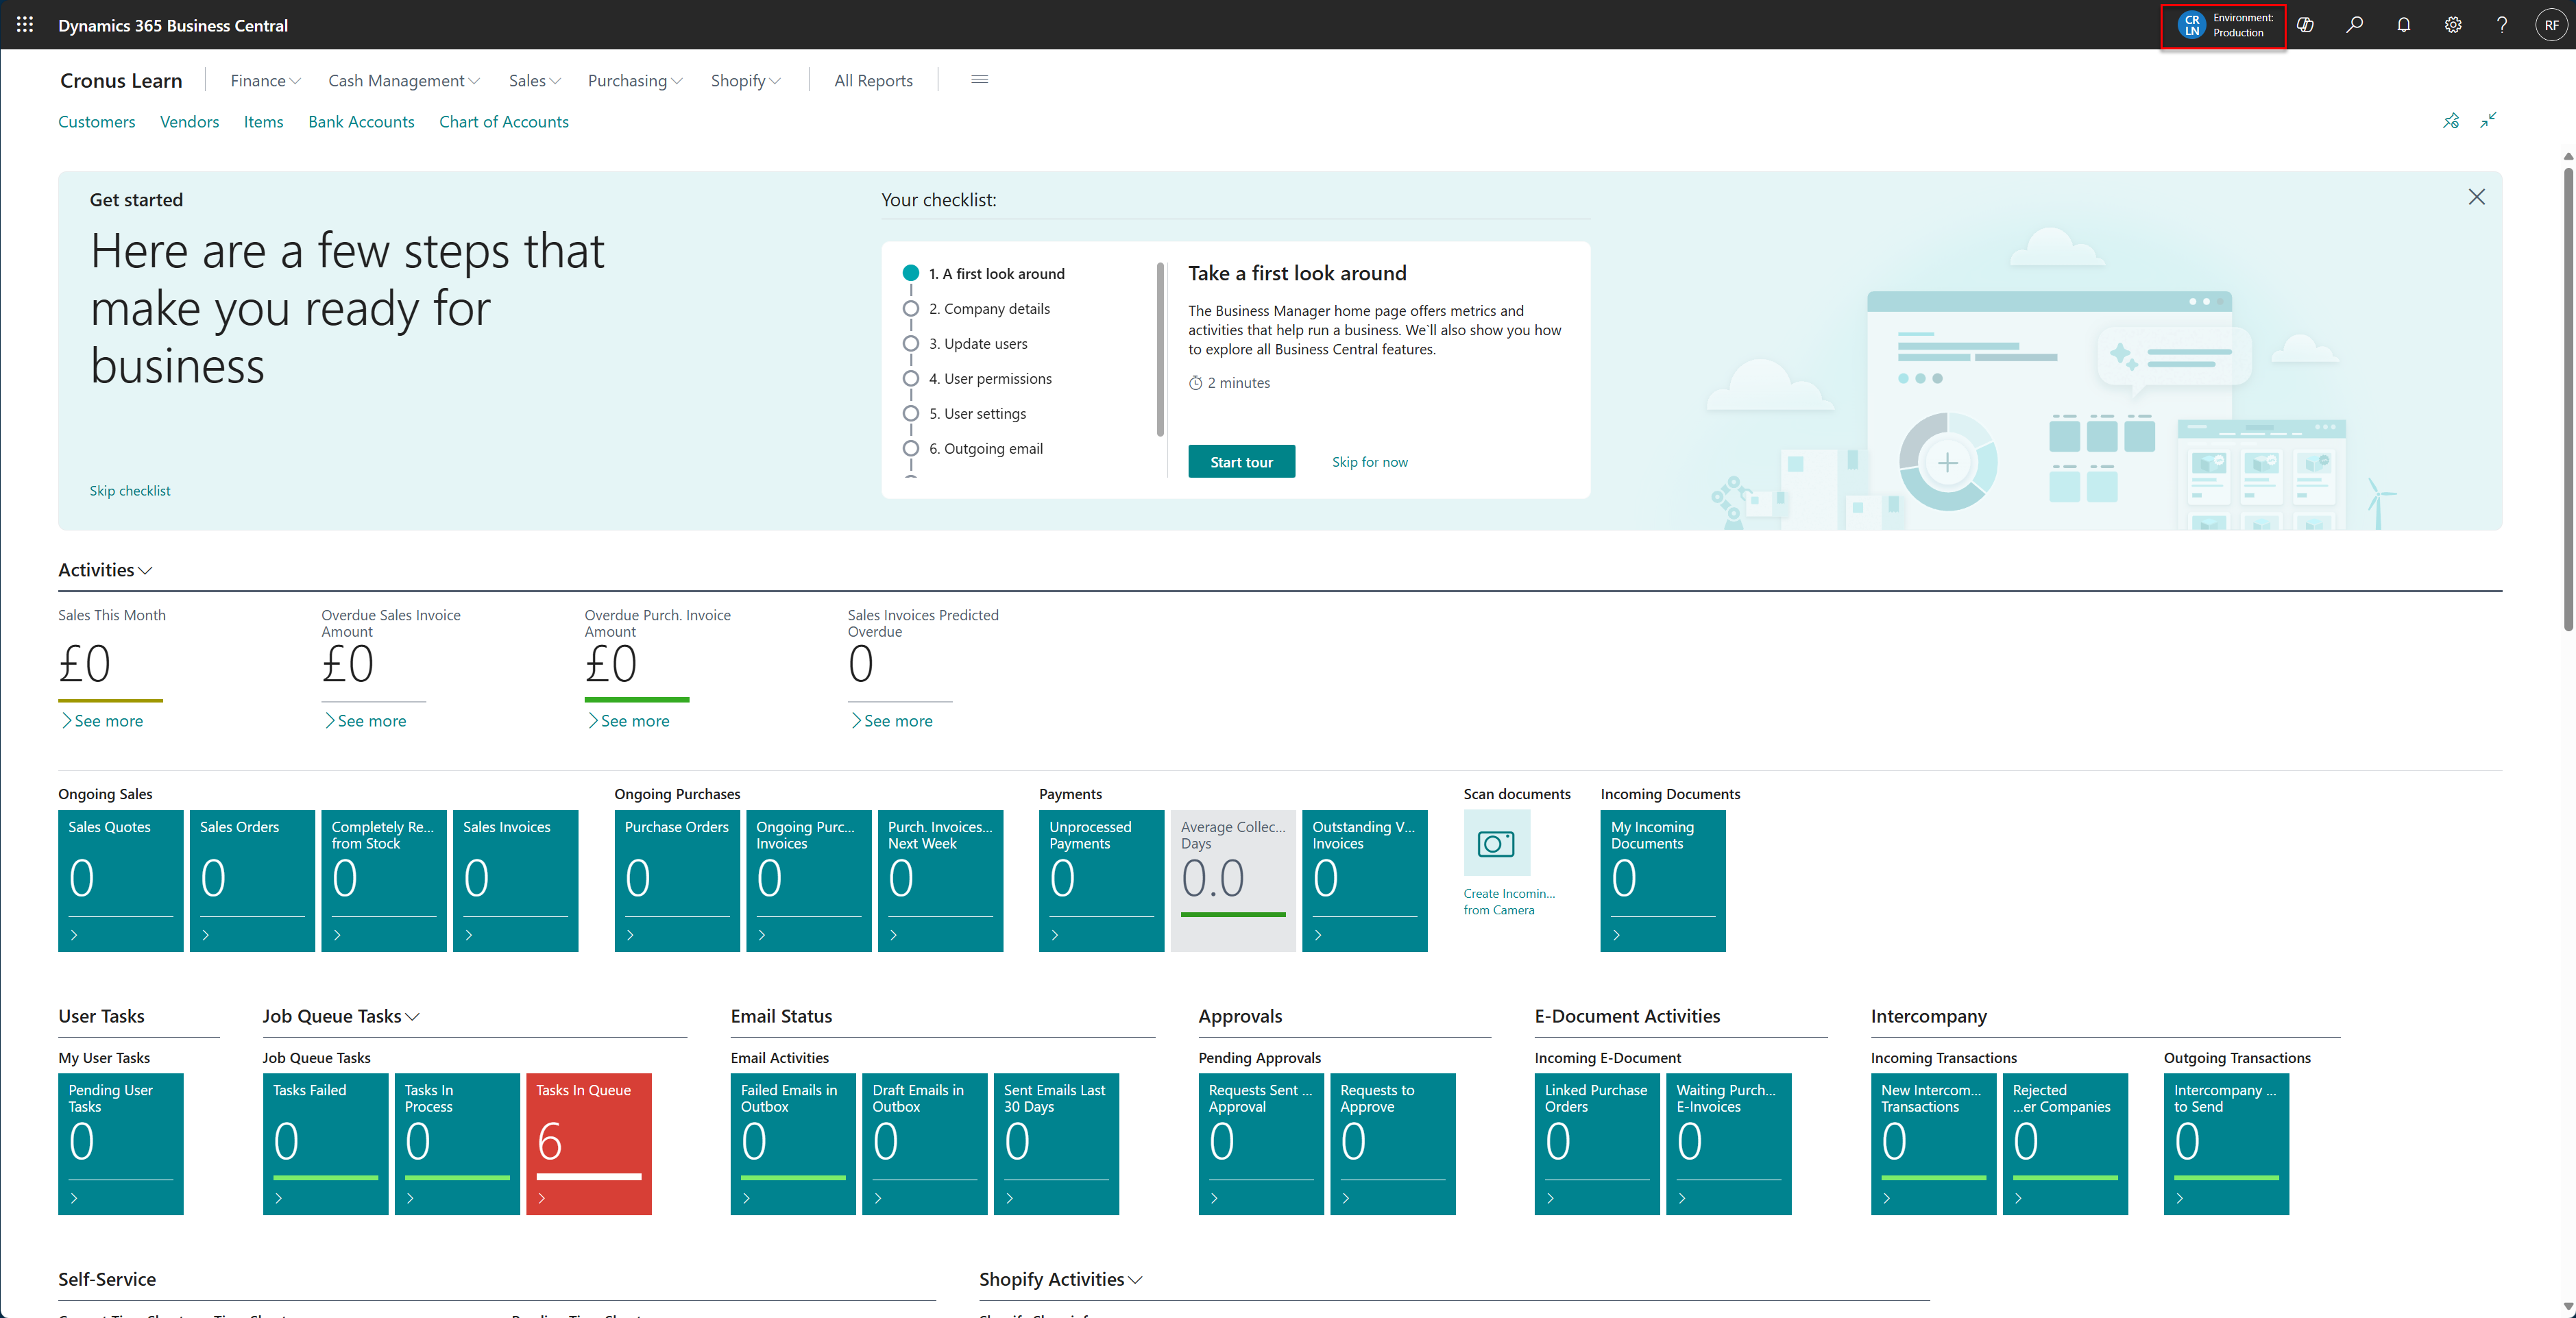Click the Start tour button
This screenshot has width=2576, height=1318.
[x=1241, y=462]
